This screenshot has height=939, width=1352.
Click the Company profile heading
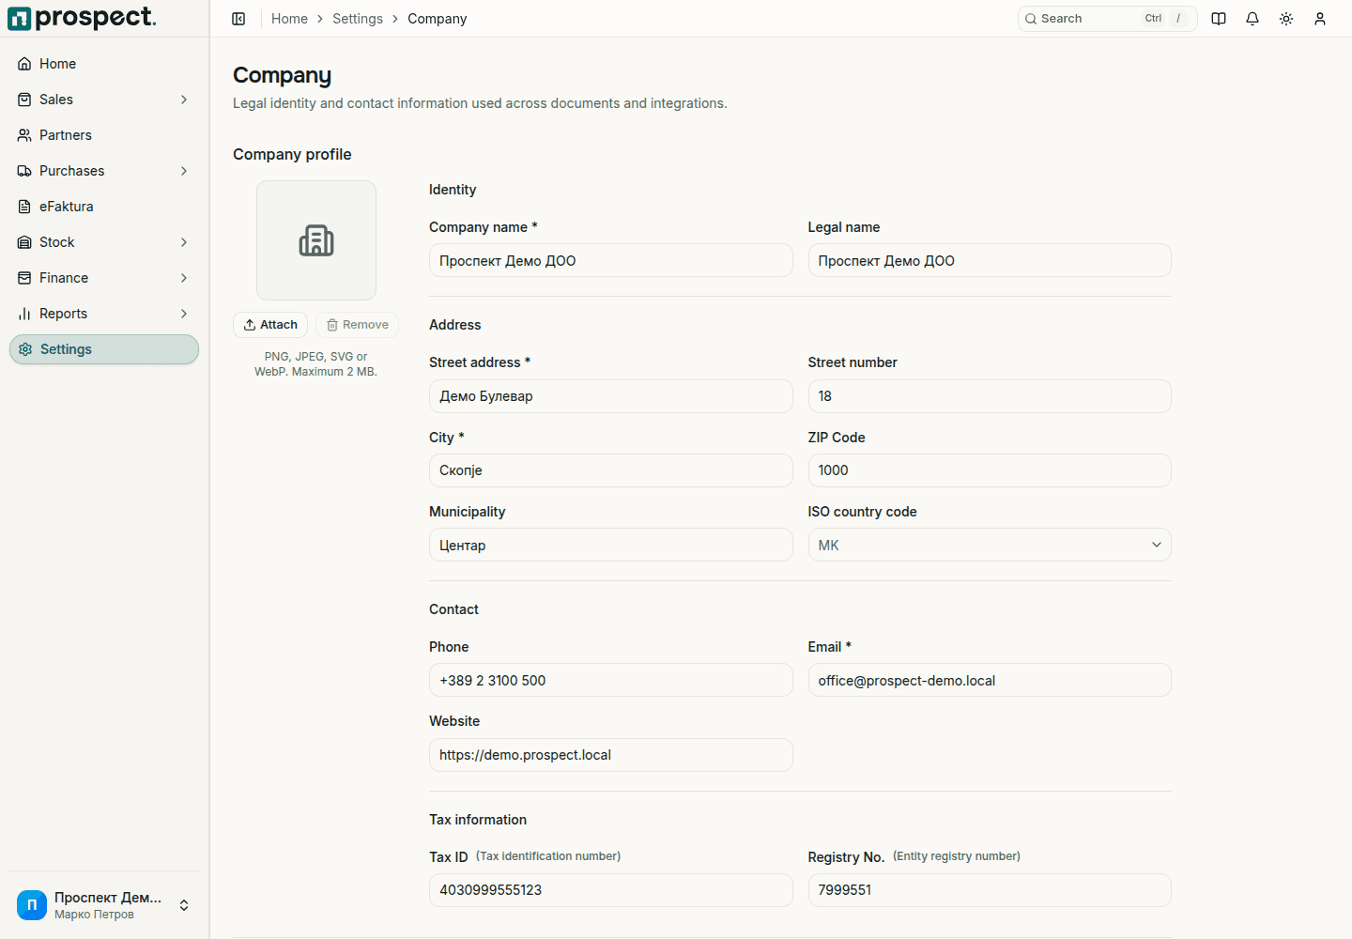(292, 154)
